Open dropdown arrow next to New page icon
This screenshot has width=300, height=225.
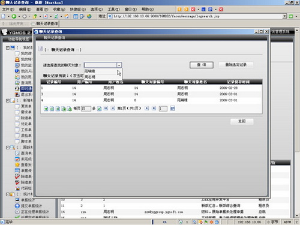8,16
